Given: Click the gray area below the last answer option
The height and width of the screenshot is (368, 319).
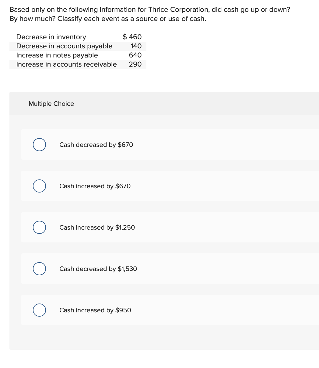Looking at the screenshot, I should (164, 338).
